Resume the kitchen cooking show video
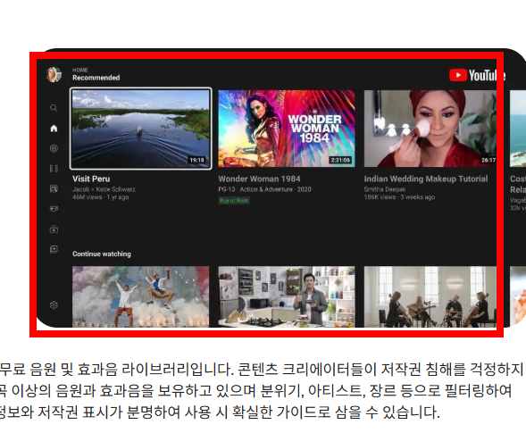 (287, 296)
